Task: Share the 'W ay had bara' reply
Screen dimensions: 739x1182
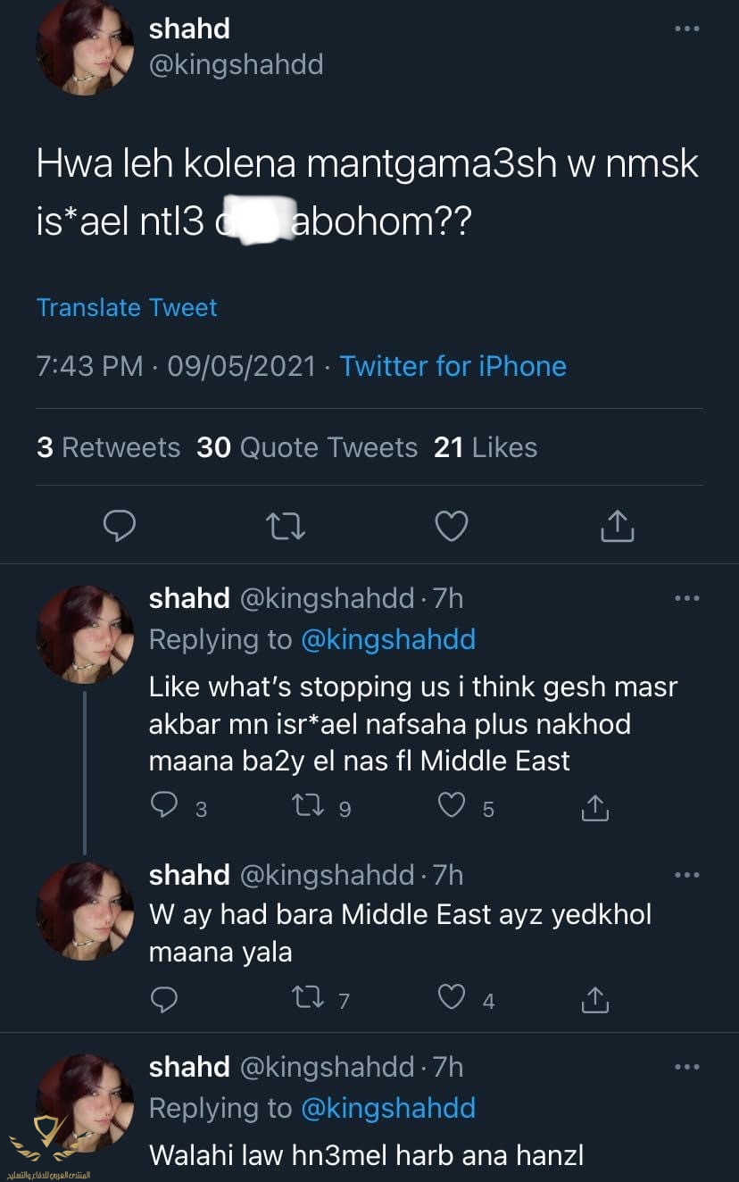Action: click(x=594, y=999)
